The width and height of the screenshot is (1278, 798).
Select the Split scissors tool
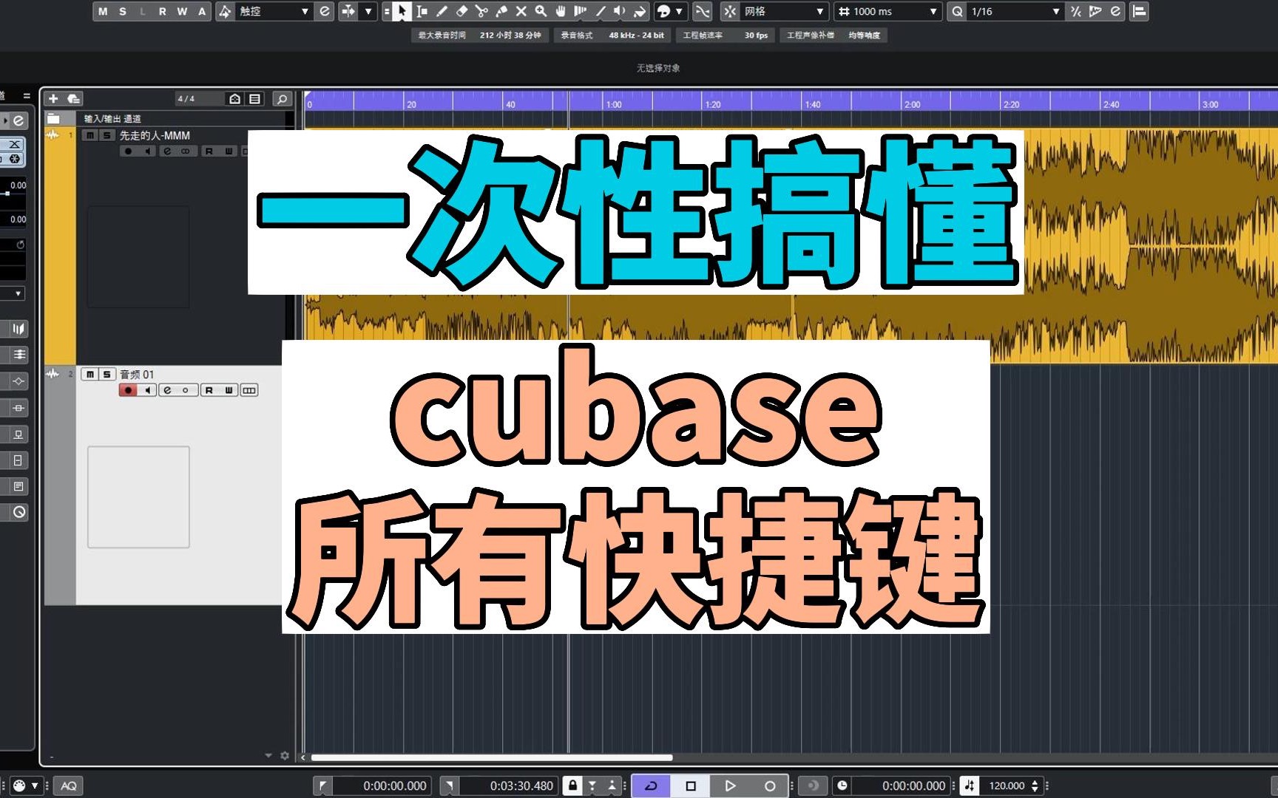click(481, 11)
